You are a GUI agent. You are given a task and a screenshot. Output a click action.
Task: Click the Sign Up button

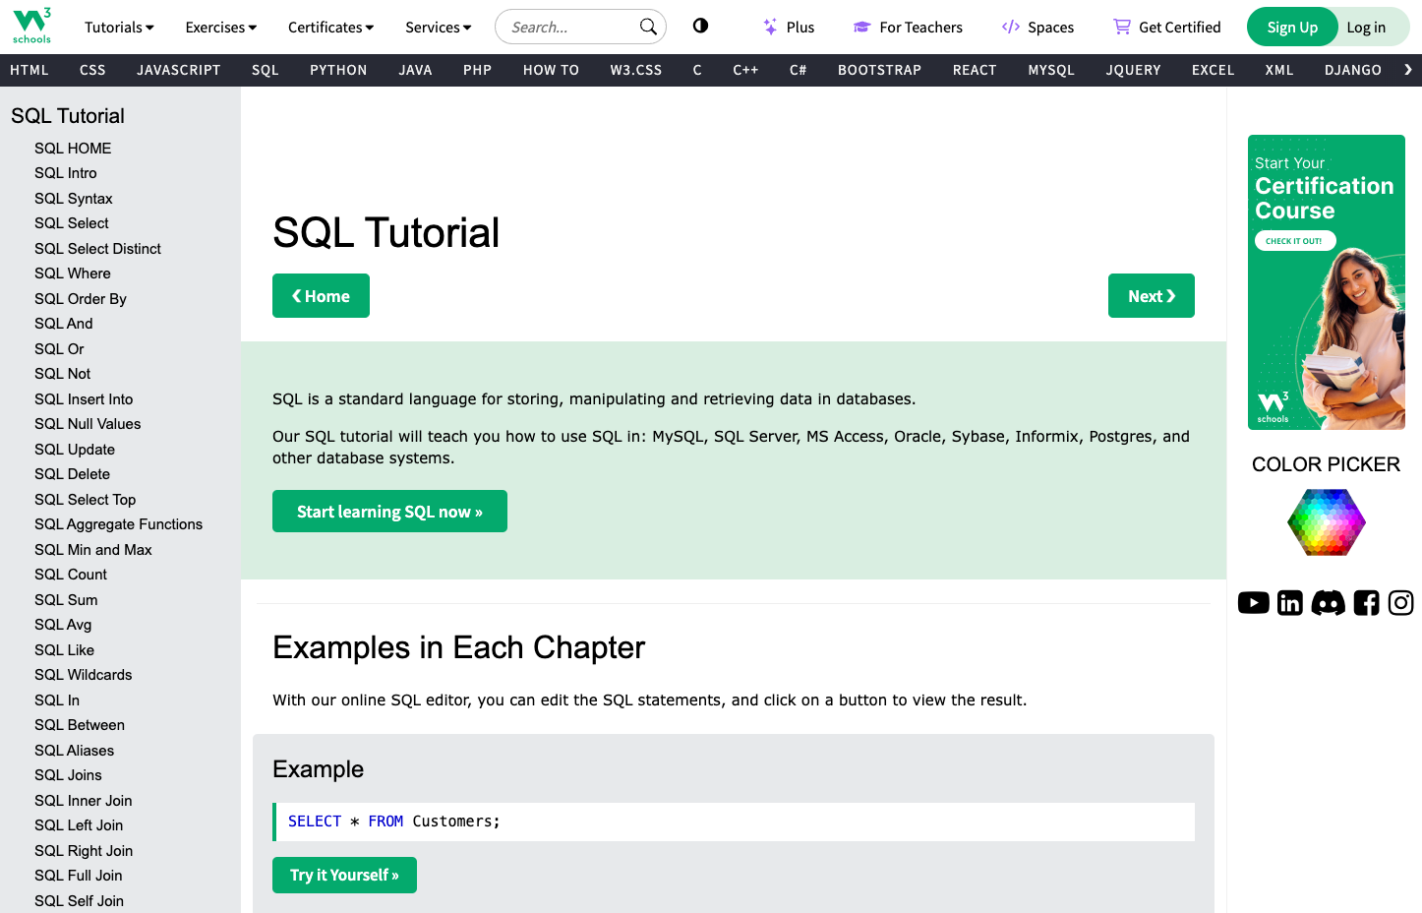pos(1292,27)
